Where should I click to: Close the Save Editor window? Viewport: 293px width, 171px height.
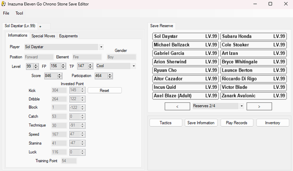click(286, 4)
